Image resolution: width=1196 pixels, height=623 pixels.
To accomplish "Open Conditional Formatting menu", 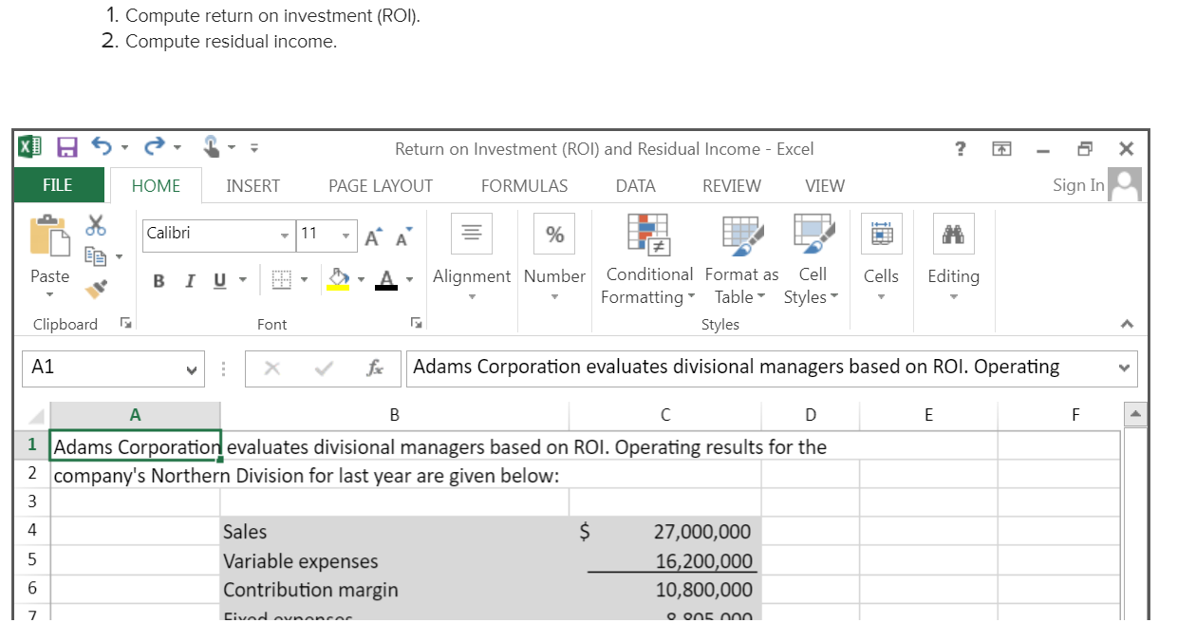I will point(649,258).
